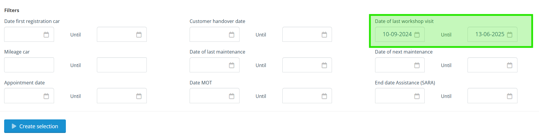
Task: Open calendar icon beside 10-09-2024 date
Action: click(x=417, y=35)
